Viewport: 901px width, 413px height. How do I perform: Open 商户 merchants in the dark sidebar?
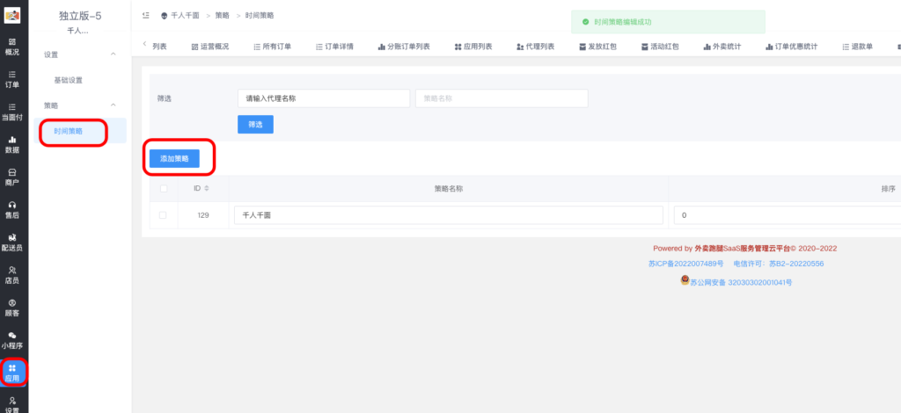[x=12, y=178]
